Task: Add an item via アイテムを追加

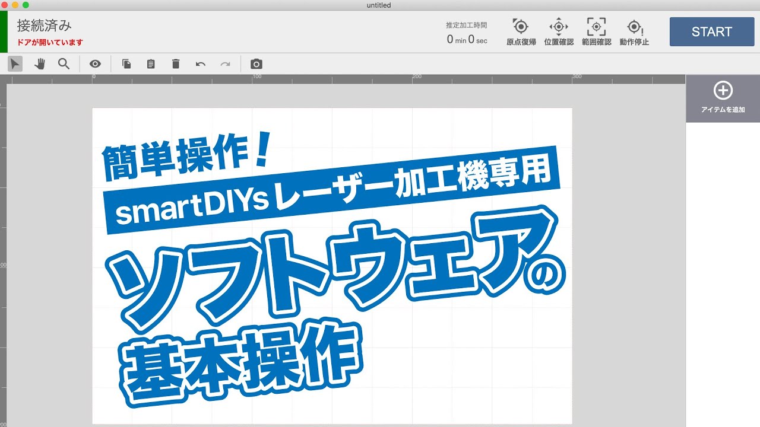Action: pyautogui.click(x=723, y=98)
